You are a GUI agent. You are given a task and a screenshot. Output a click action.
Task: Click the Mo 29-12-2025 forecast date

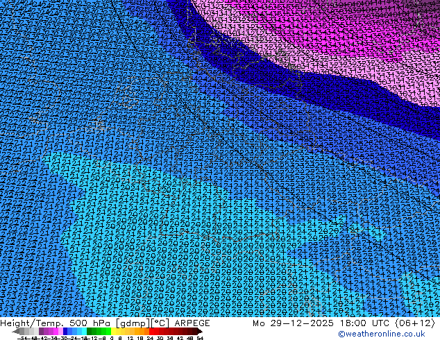click(294, 323)
